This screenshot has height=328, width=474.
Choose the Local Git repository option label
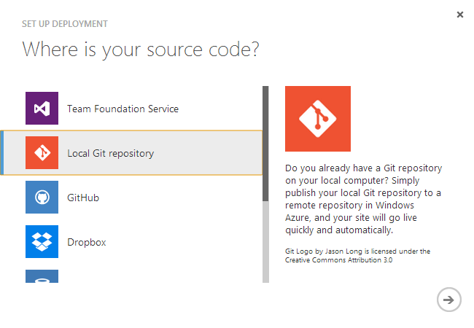click(x=110, y=153)
